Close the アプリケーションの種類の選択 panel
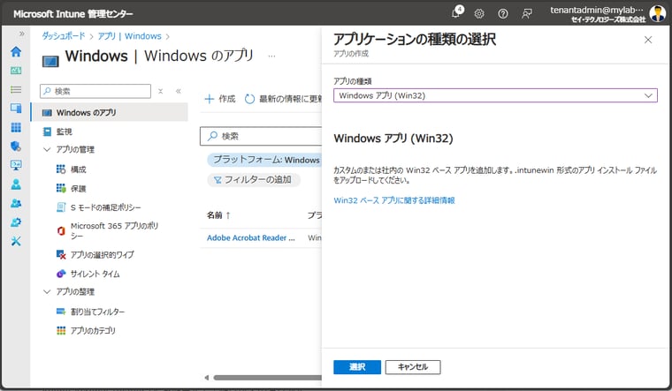This screenshot has height=391, width=672. pos(648,40)
